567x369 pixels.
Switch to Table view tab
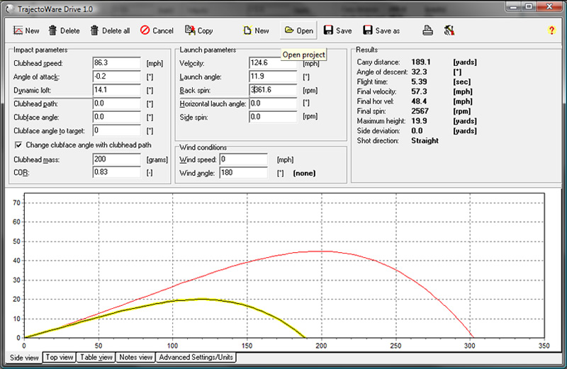[96, 357]
